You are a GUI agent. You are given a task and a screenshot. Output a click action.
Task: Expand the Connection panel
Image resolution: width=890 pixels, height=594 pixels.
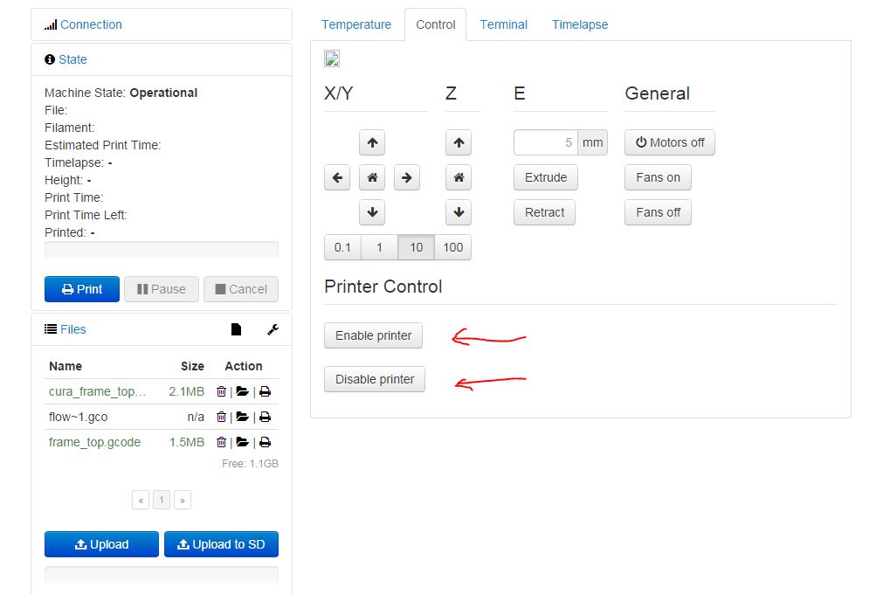click(91, 24)
